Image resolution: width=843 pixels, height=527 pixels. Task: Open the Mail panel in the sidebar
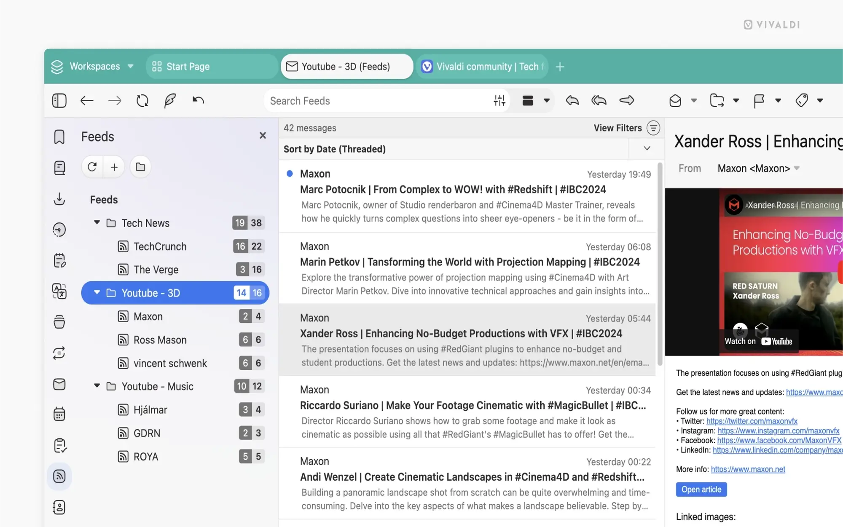click(x=59, y=385)
